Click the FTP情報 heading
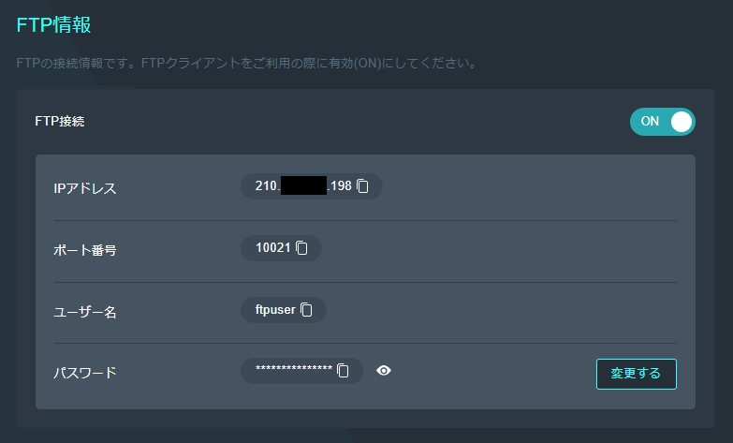733x443 pixels. [x=53, y=25]
